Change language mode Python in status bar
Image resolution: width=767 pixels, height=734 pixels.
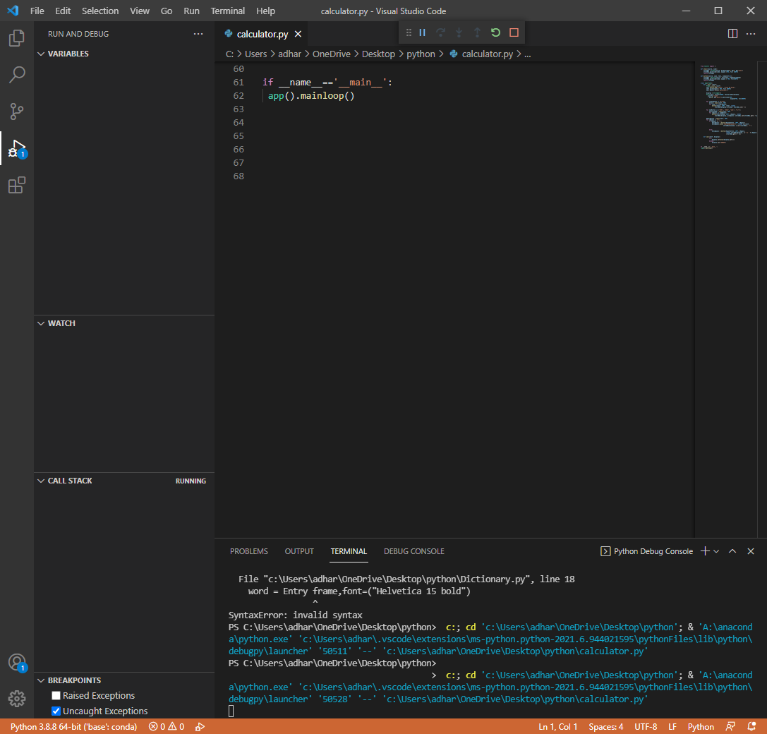[701, 727]
